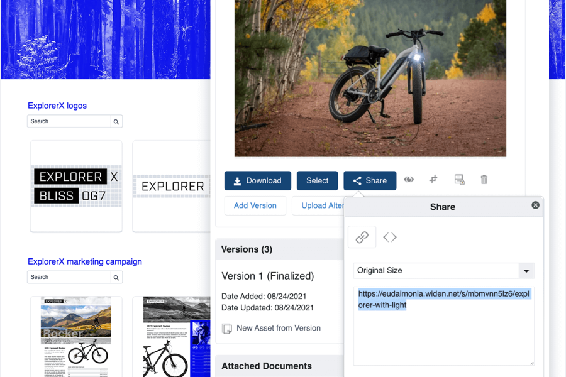Click New Asset from Version icon
The height and width of the screenshot is (377, 566).
coord(227,328)
